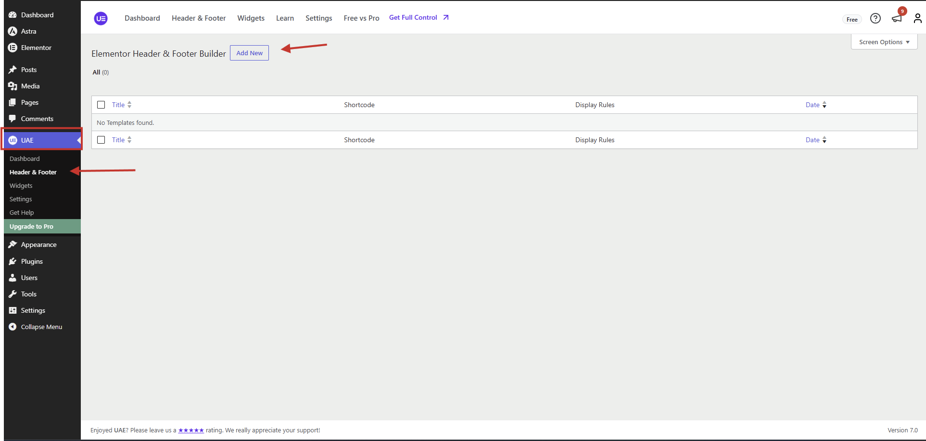Screen dimensions: 926x441
Task: Click the UAE icon in the sidebar
Action: click(x=13, y=140)
